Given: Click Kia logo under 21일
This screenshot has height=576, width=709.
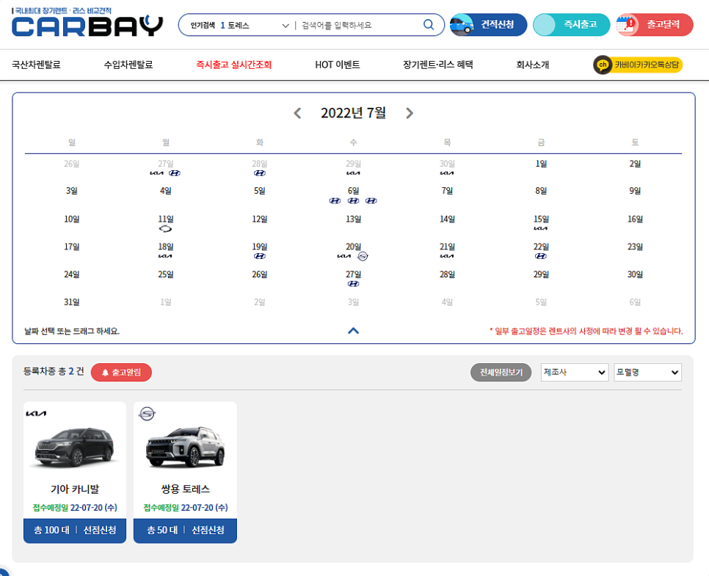Looking at the screenshot, I should 447,256.
